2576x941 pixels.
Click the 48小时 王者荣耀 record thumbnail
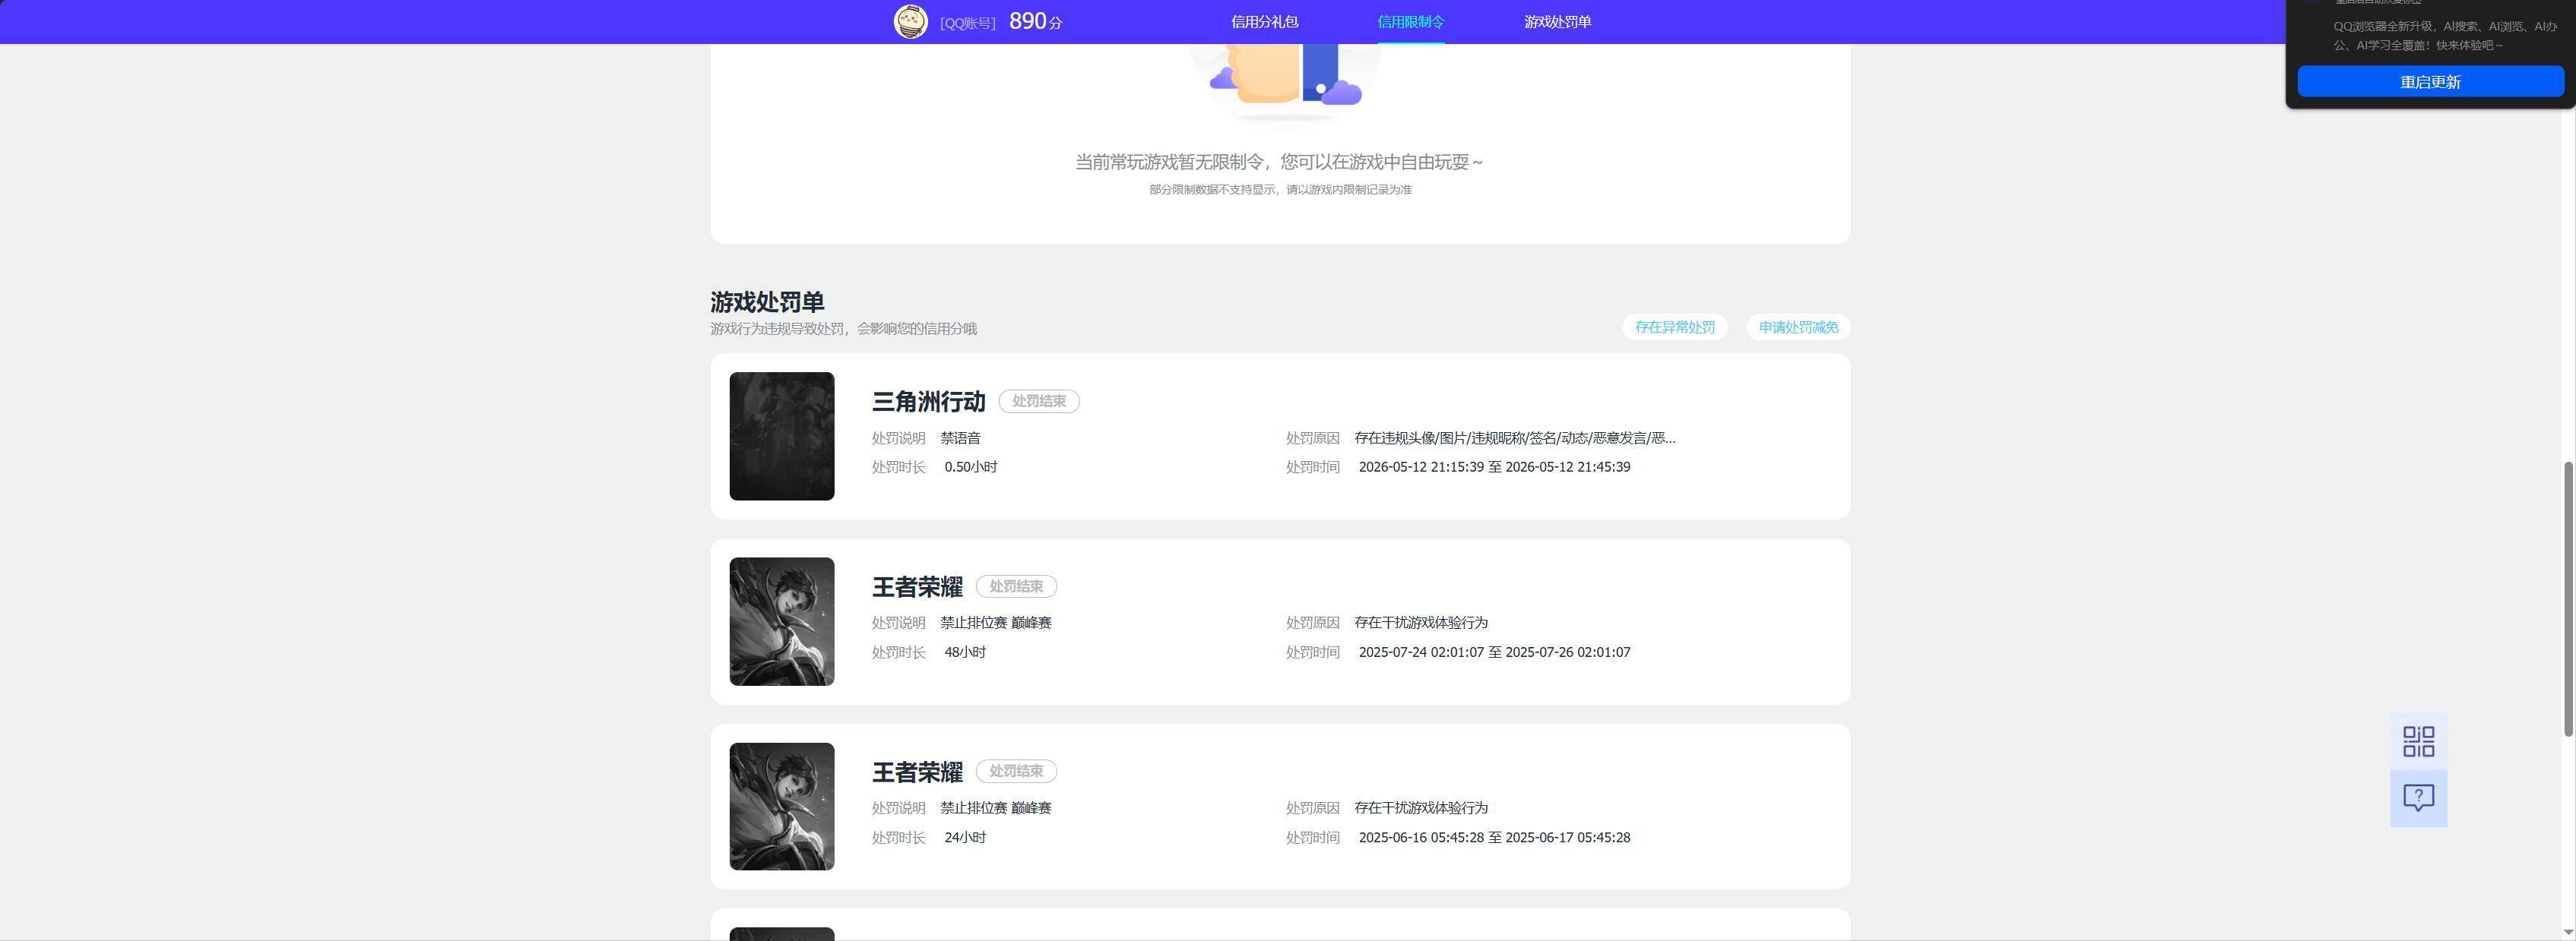(x=781, y=621)
